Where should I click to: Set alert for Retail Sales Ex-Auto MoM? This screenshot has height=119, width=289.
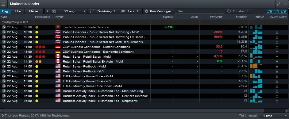coord(277,62)
